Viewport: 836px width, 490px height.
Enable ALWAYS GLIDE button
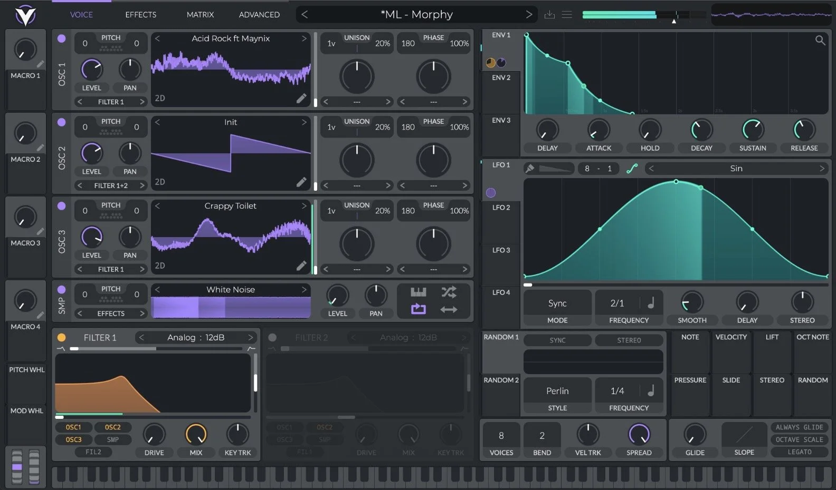point(799,427)
